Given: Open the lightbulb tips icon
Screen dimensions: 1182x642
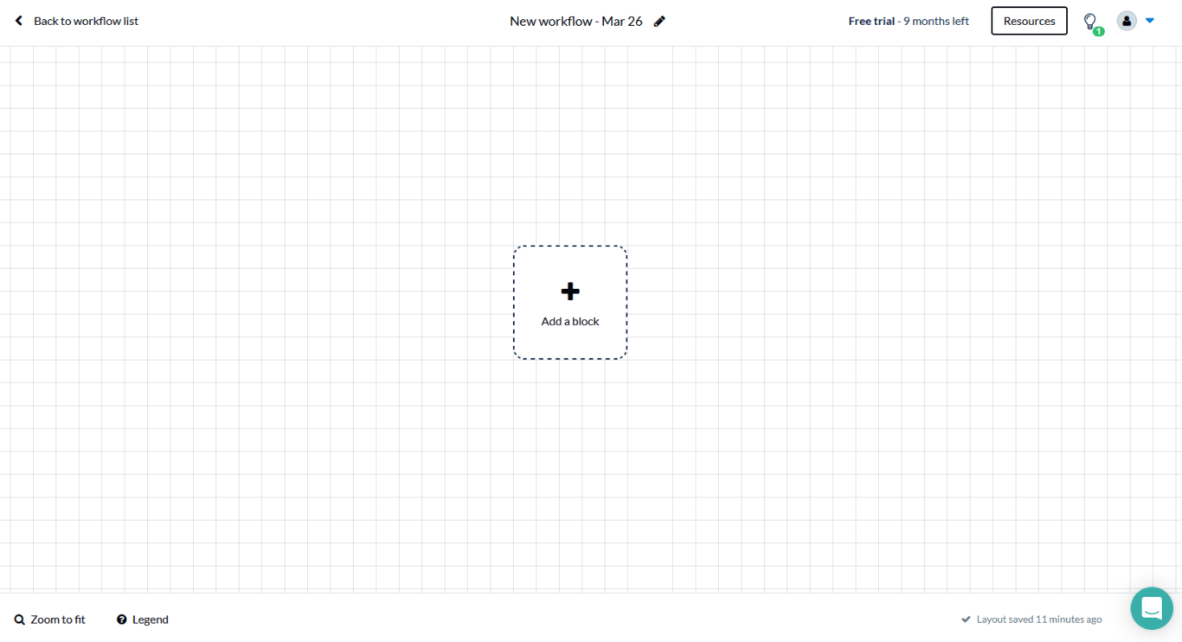Looking at the screenshot, I should (x=1090, y=21).
